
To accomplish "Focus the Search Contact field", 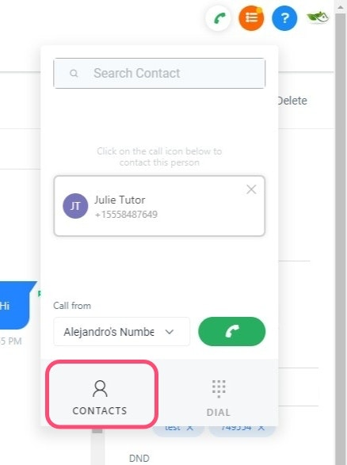I will [159, 73].
